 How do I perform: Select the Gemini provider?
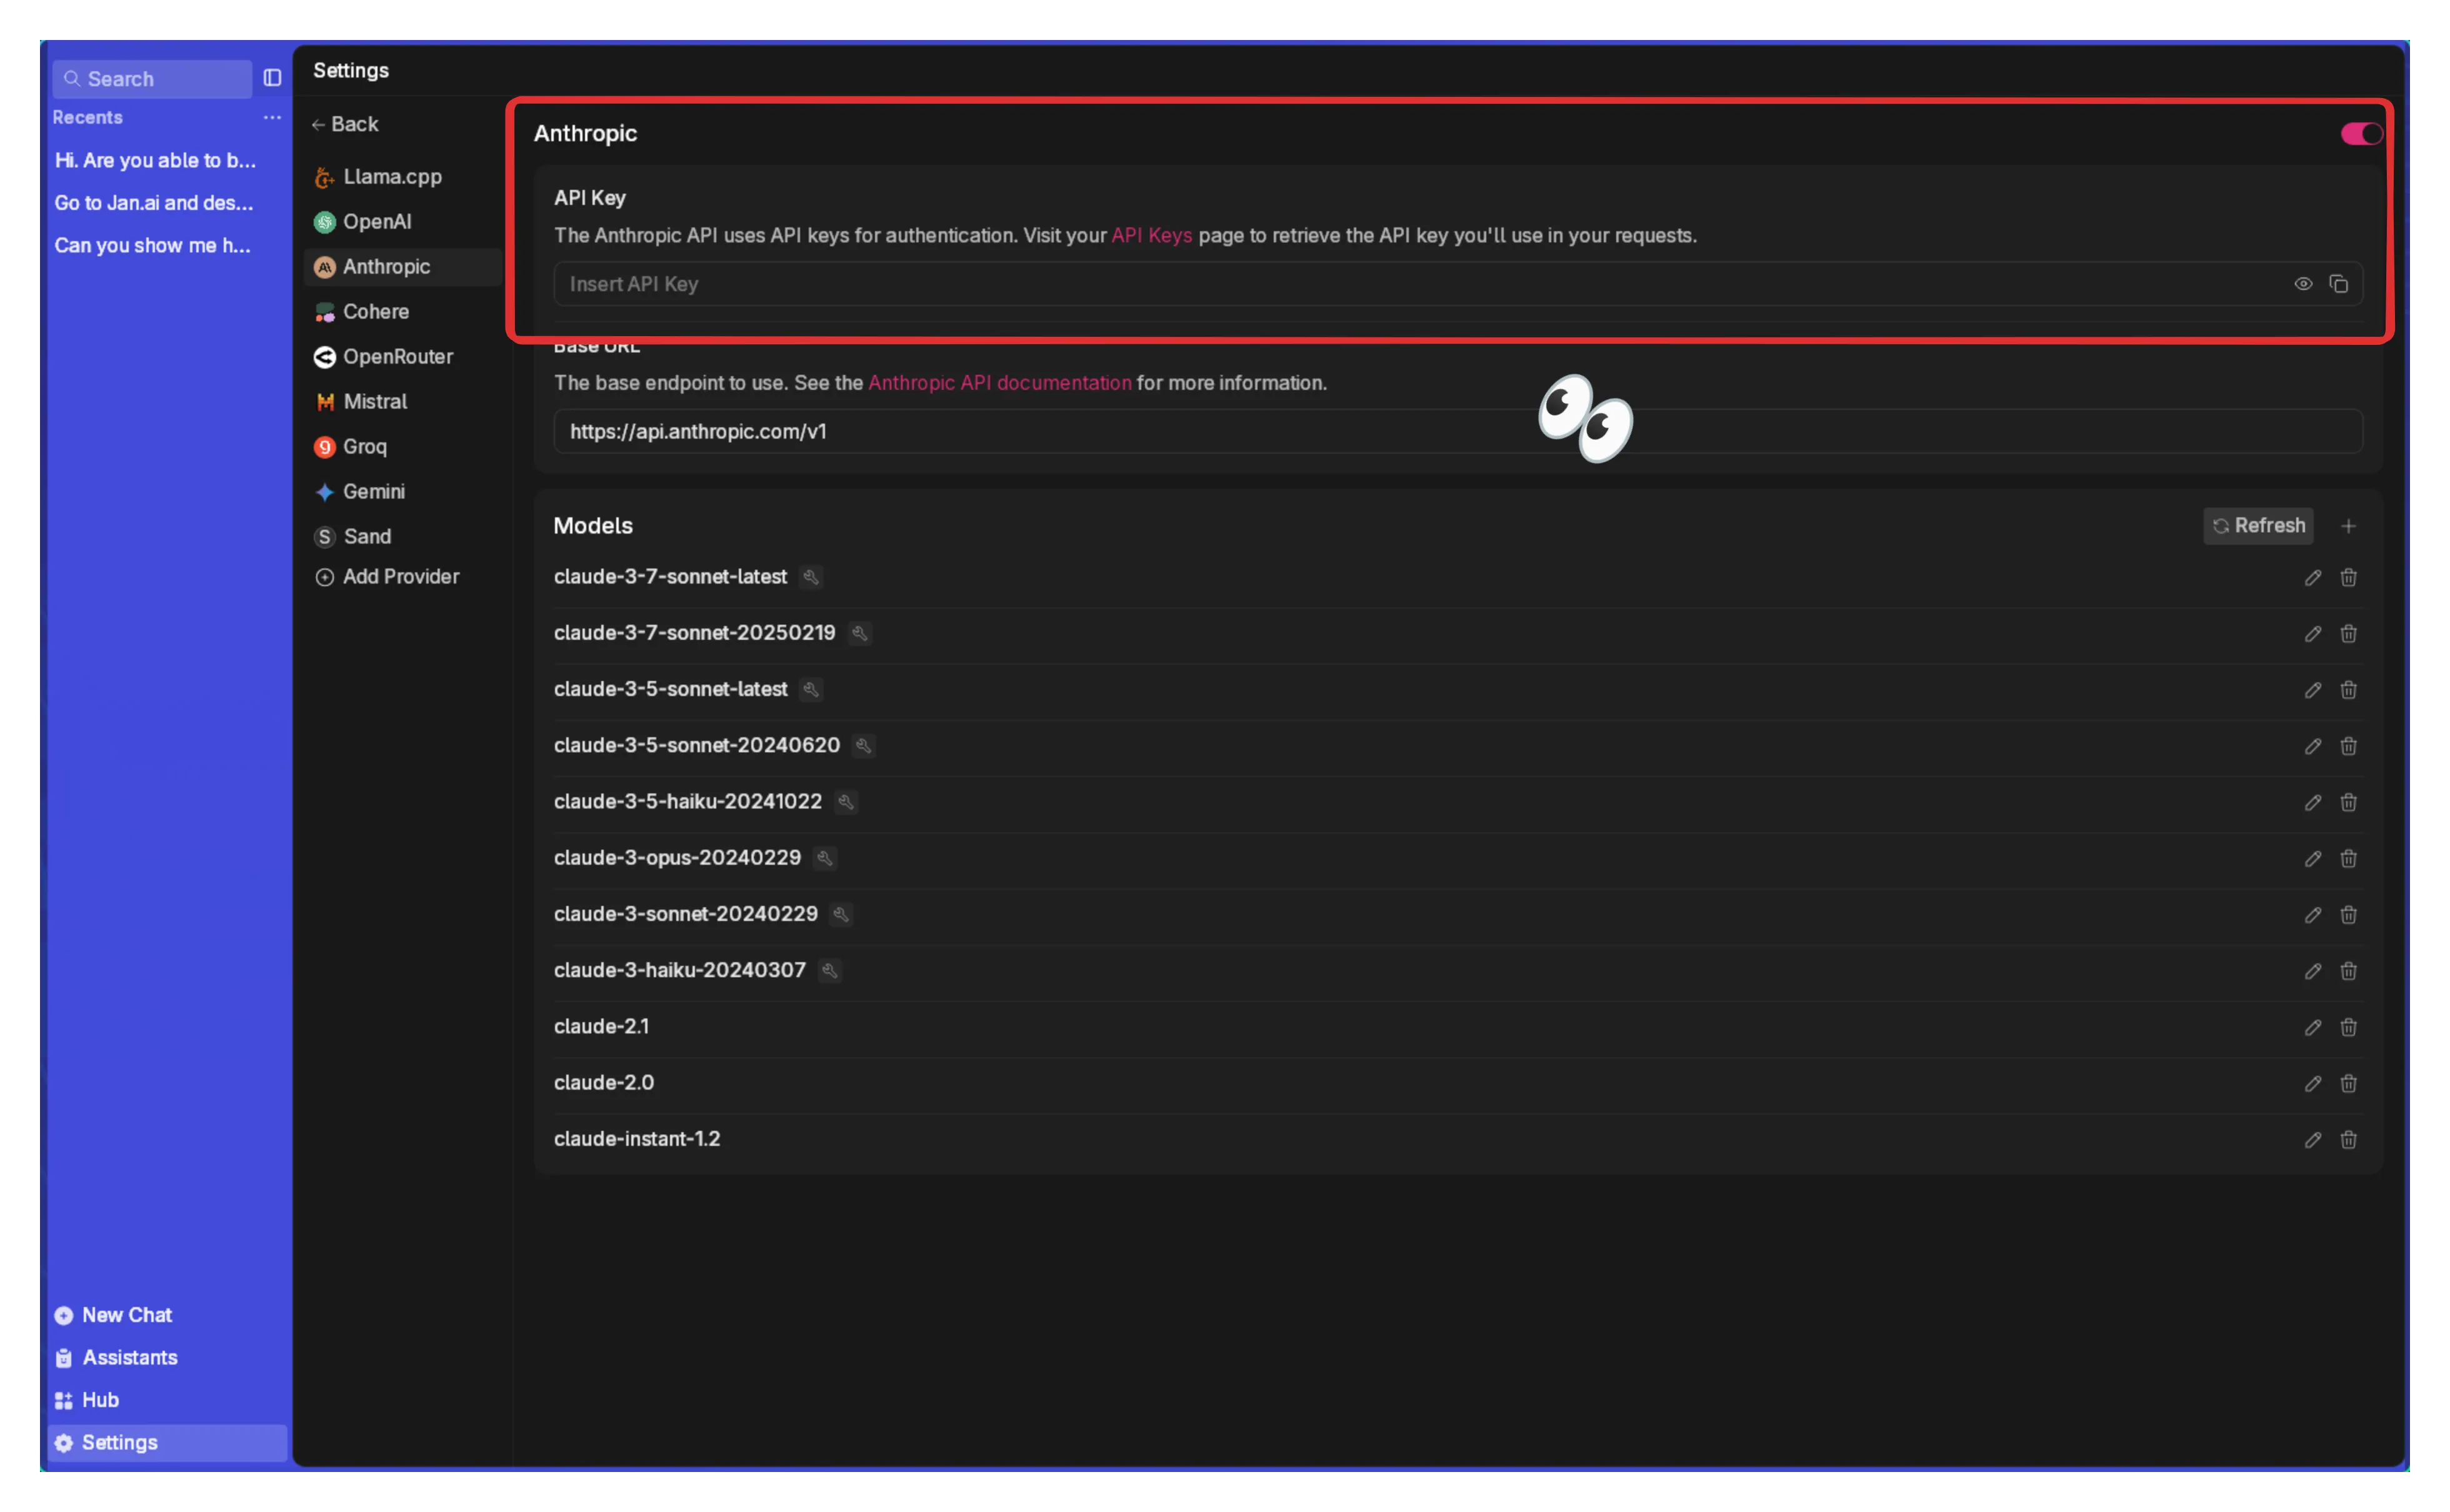[374, 491]
